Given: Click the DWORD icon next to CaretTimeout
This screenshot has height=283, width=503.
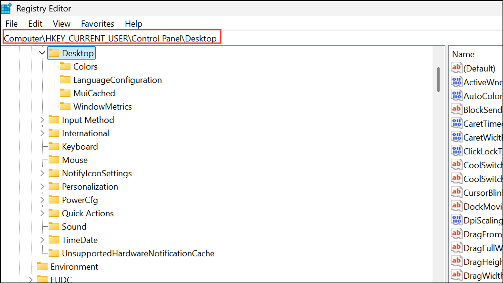Looking at the screenshot, I should tap(456, 123).
